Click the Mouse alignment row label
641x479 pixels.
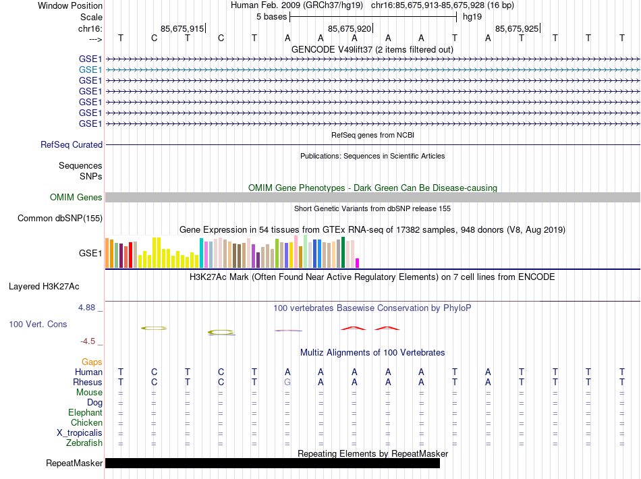(x=89, y=393)
